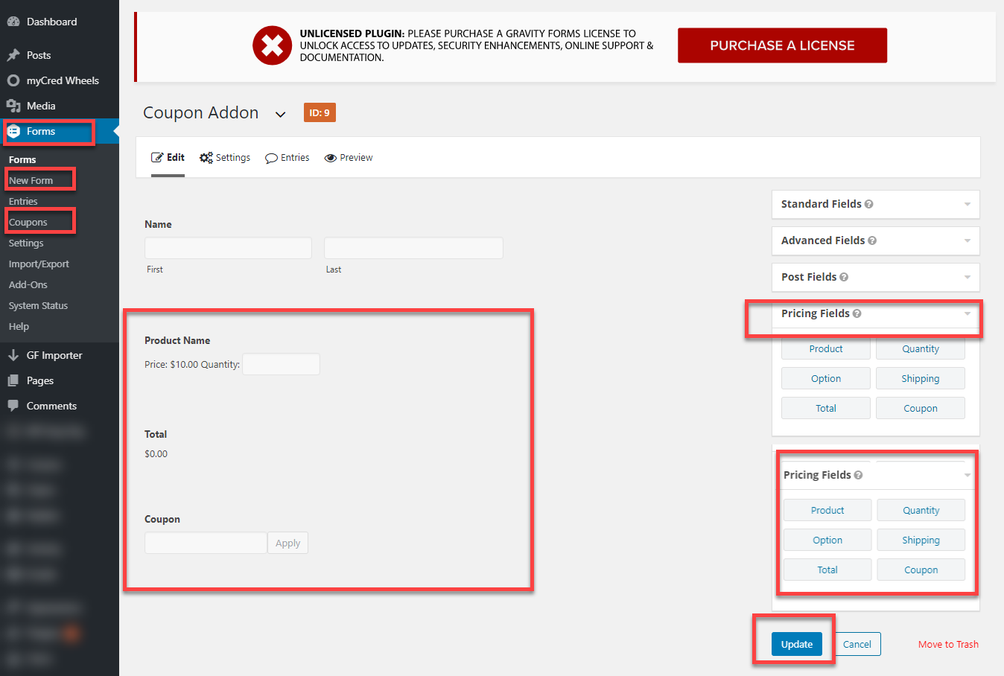This screenshot has height=676, width=1004.
Task: Click the Pages icon in sidebar
Action: click(13, 380)
